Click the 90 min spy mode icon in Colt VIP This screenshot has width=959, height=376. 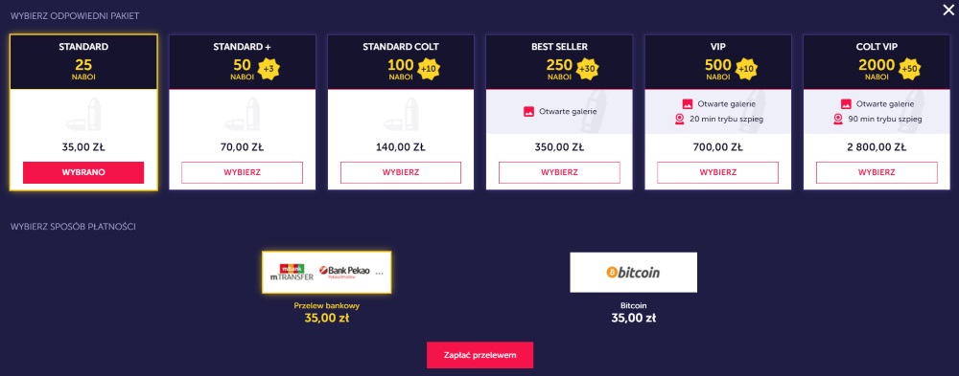[838, 119]
